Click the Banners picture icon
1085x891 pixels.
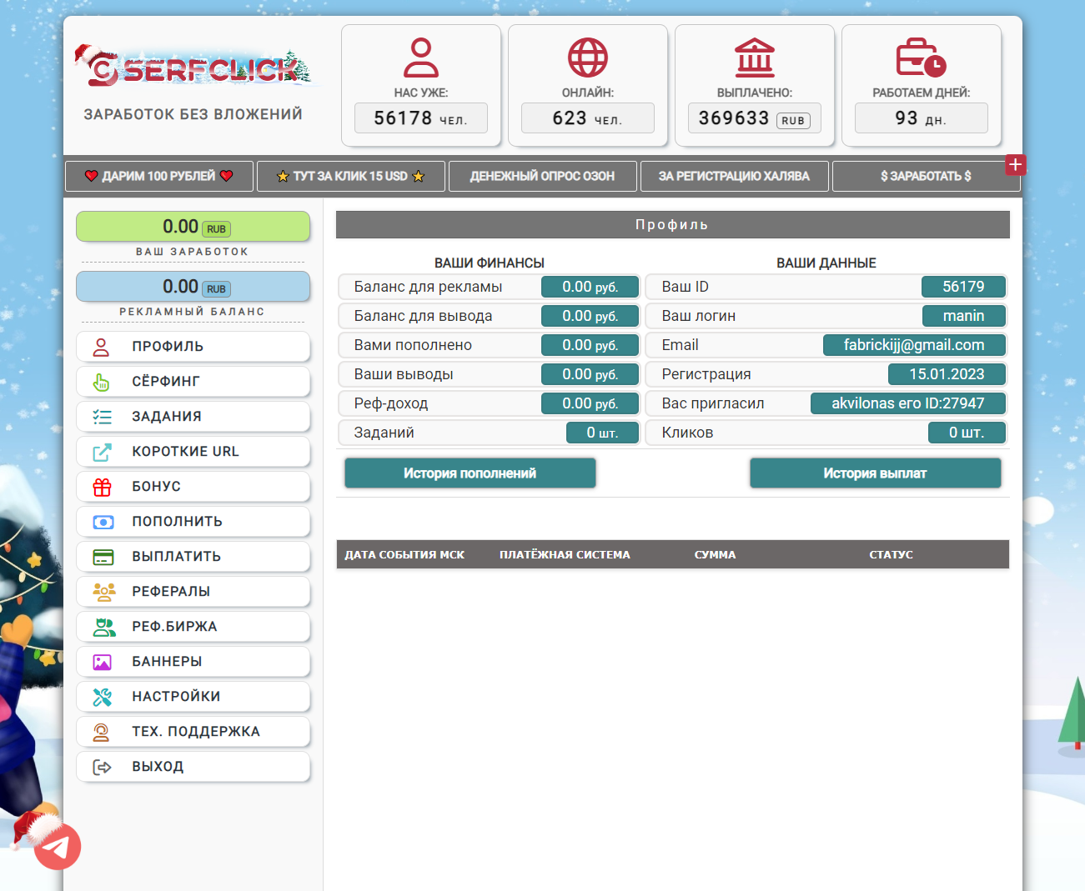102,662
